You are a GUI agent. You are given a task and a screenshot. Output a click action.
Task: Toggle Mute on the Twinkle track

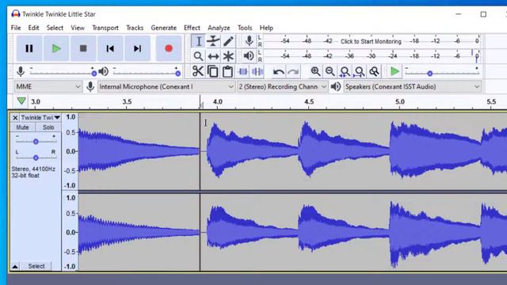pos(22,127)
